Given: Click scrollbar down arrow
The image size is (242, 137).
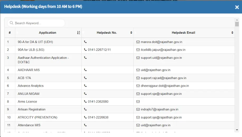Looking at the screenshot, I should pyautogui.click(x=237, y=130).
